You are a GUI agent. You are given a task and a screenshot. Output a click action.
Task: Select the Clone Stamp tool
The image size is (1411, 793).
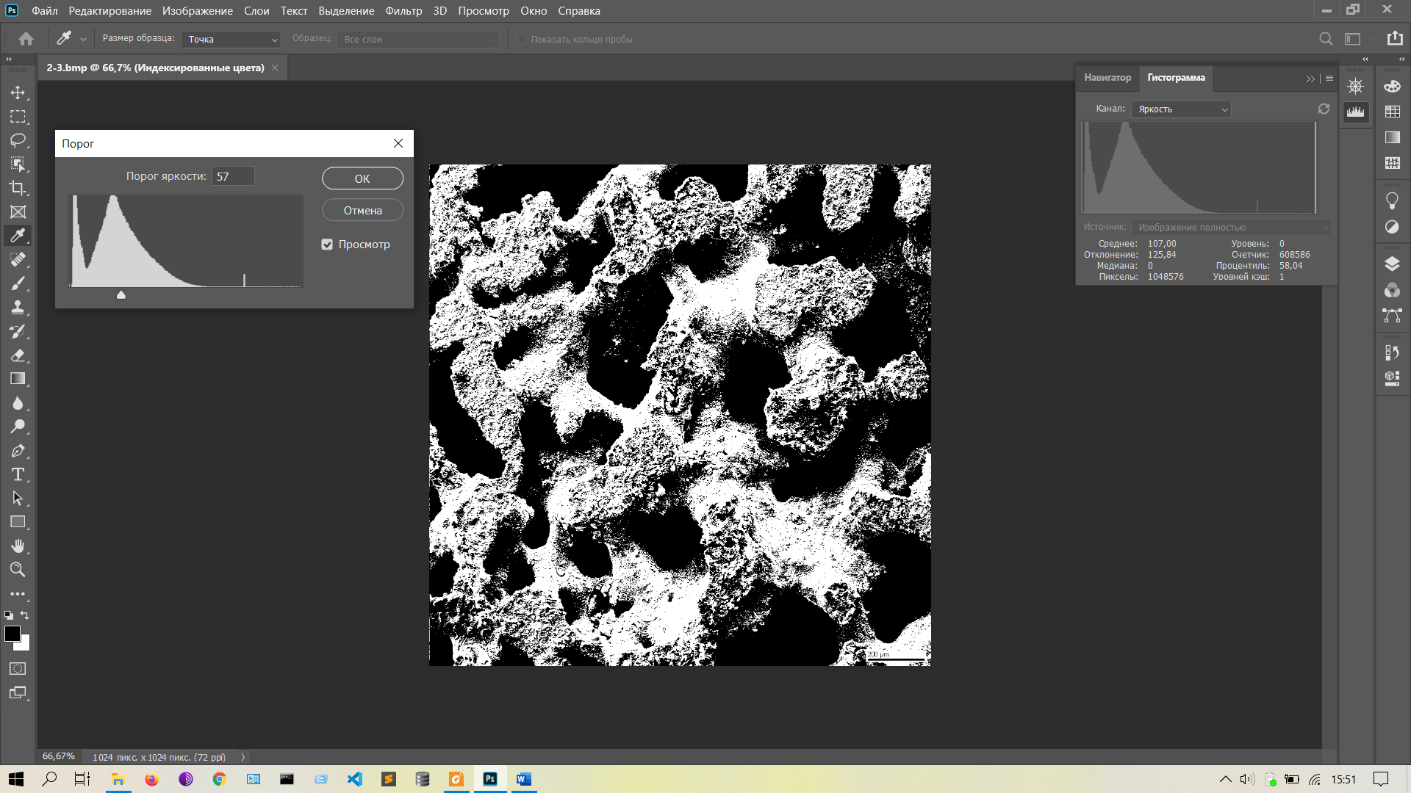click(x=18, y=308)
